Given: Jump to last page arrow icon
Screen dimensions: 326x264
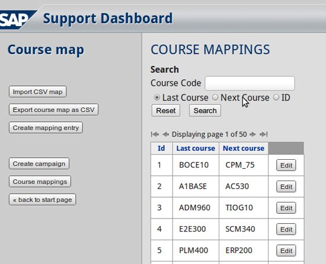Looking at the screenshot, I should click(x=263, y=134).
